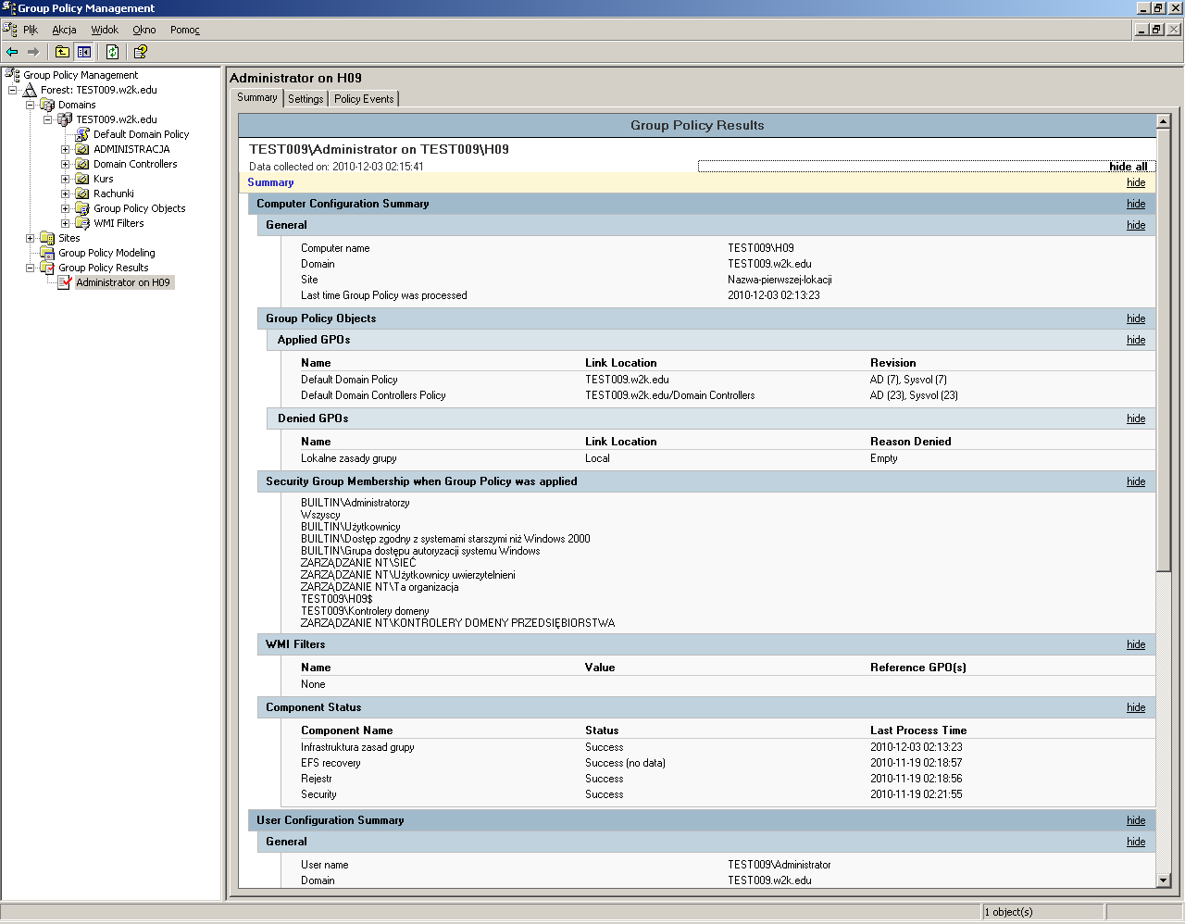The image size is (1185, 924).
Task: Click the Refresh toolbar icon
Action: tap(112, 52)
